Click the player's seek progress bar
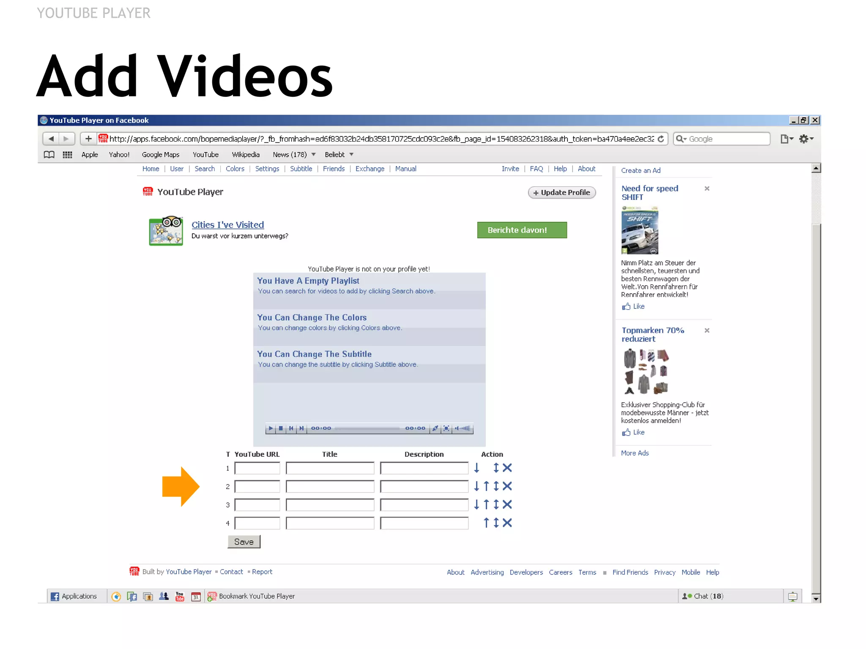The height and width of the screenshot is (649, 866). (x=367, y=428)
